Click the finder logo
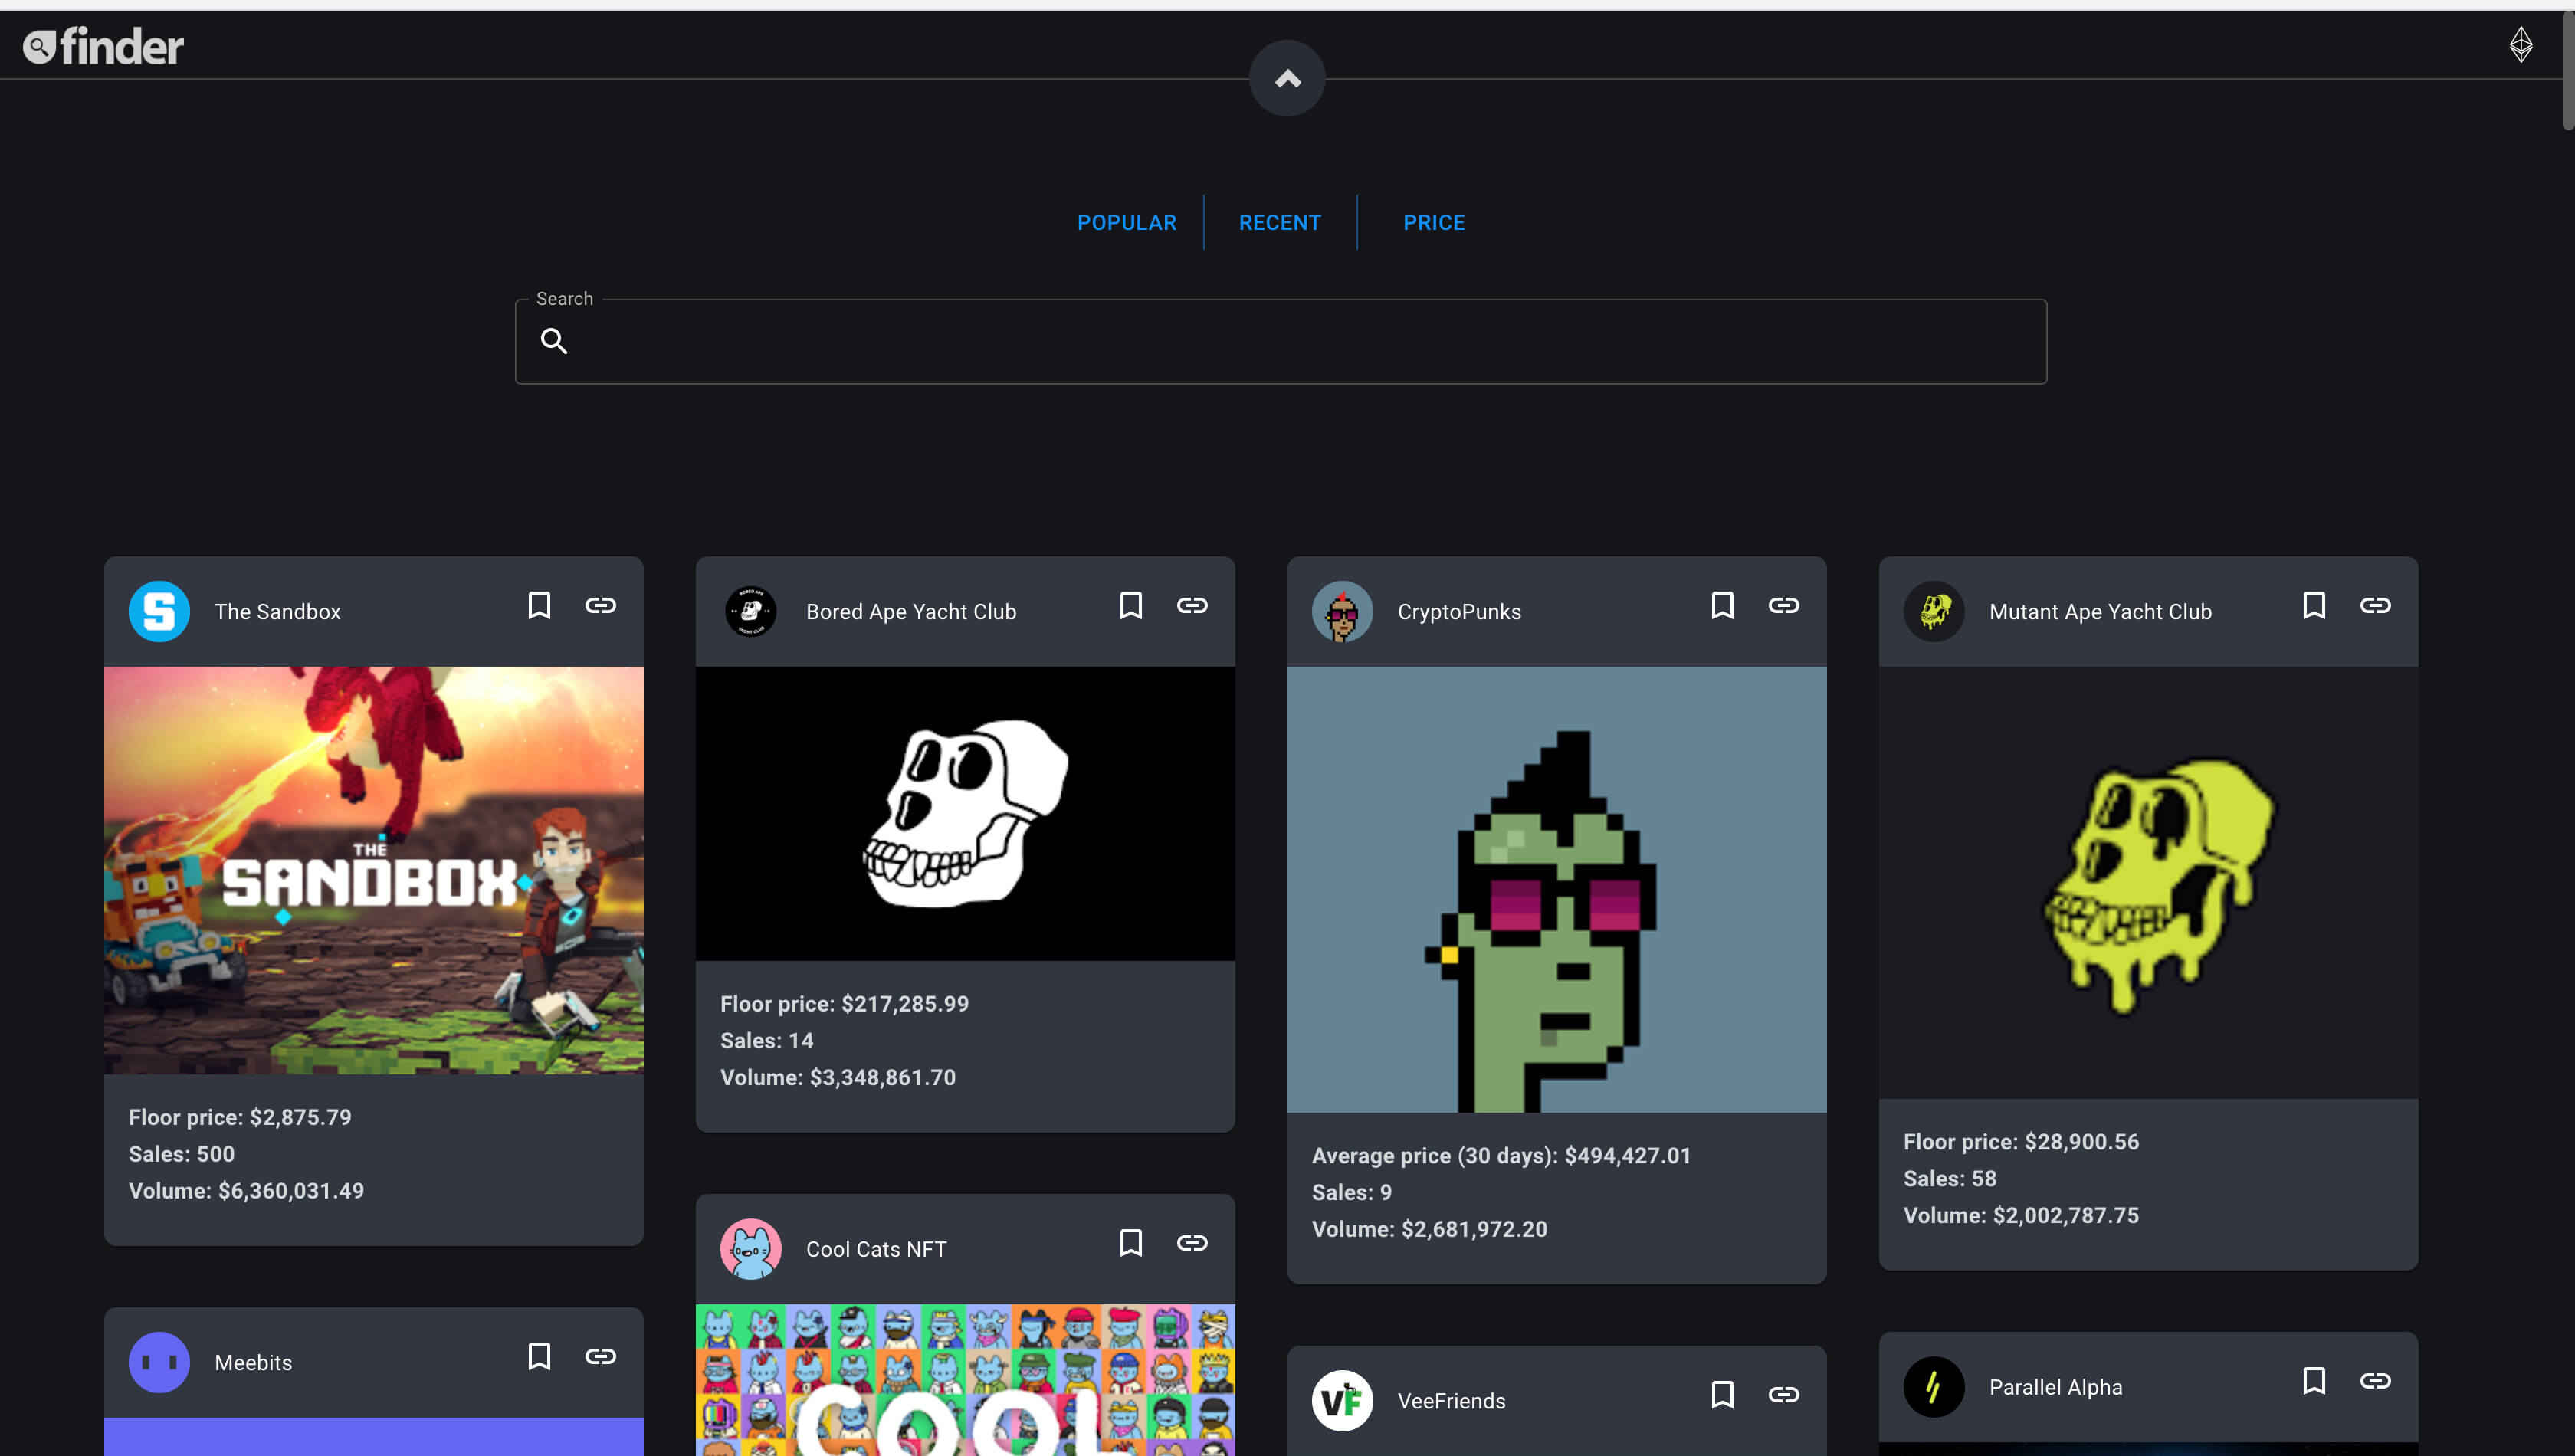The width and height of the screenshot is (2575, 1456). (x=104, y=46)
